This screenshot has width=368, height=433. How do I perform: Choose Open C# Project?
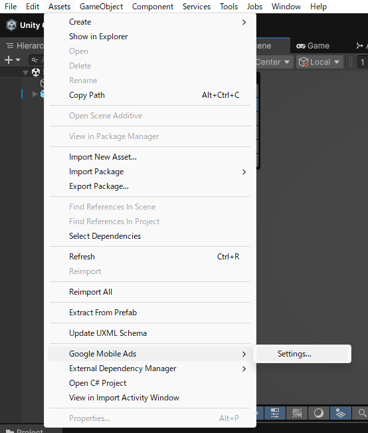[150, 383]
